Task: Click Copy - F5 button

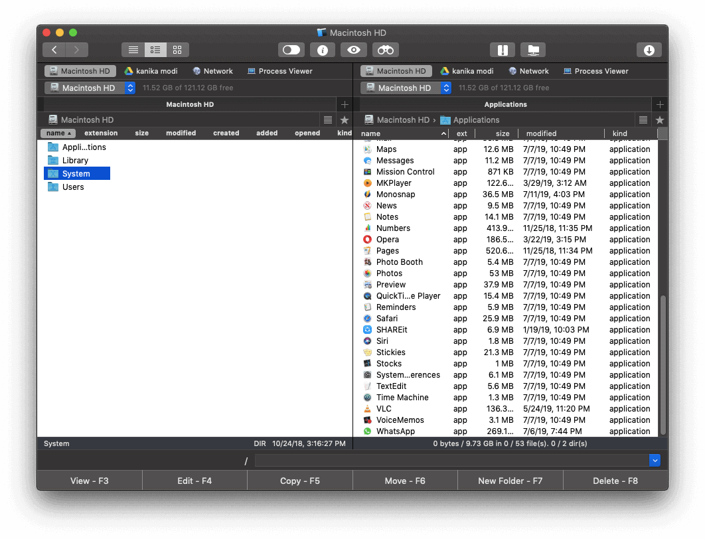Action: click(300, 481)
